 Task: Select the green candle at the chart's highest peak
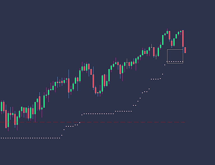tap(167, 32)
